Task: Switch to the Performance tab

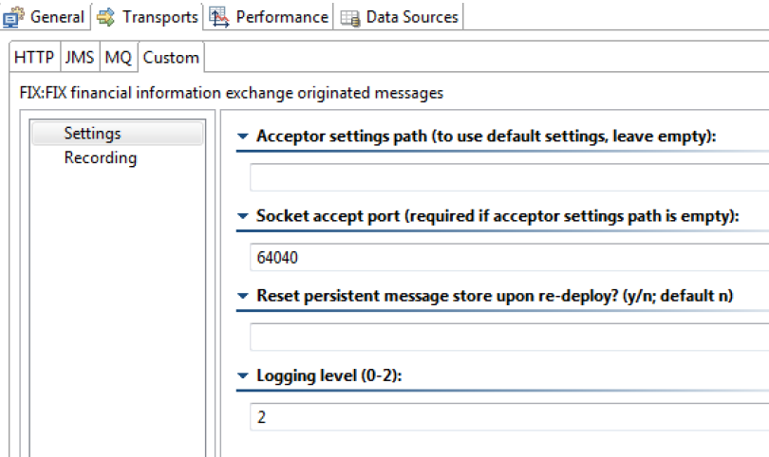Action: click(269, 17)
